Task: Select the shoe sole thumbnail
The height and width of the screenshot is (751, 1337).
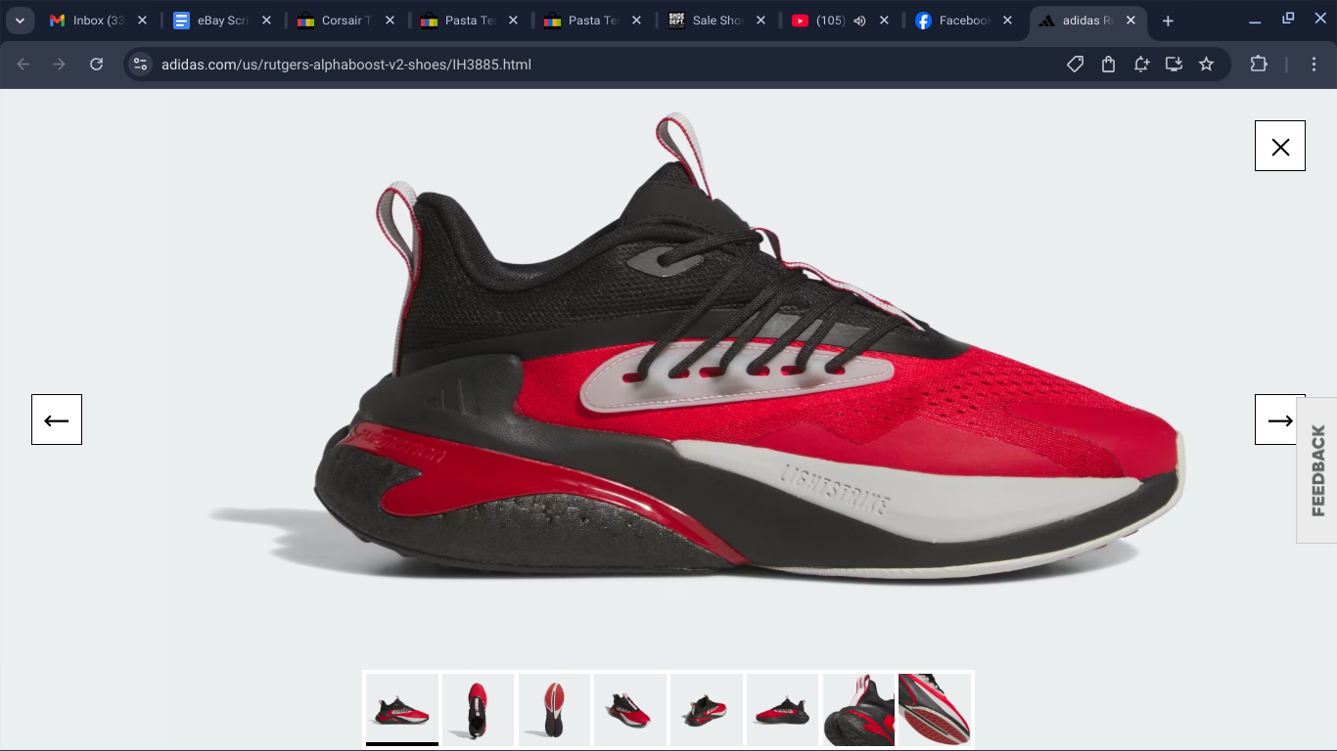Action: (554, 709)
